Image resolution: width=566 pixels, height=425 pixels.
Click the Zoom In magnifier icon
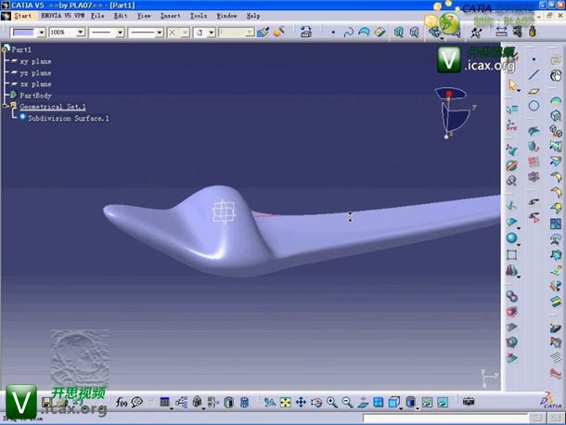point(331,403)
